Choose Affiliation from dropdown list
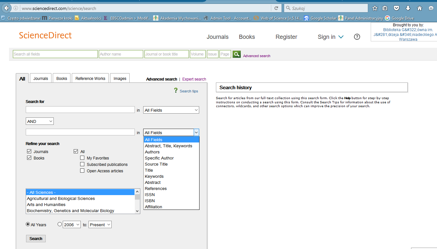The height and width of the screenshot is (249, 437). [171, 207]
